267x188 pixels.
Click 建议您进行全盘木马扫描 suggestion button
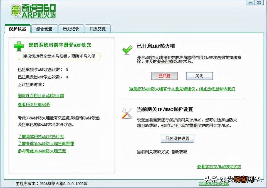59,56
